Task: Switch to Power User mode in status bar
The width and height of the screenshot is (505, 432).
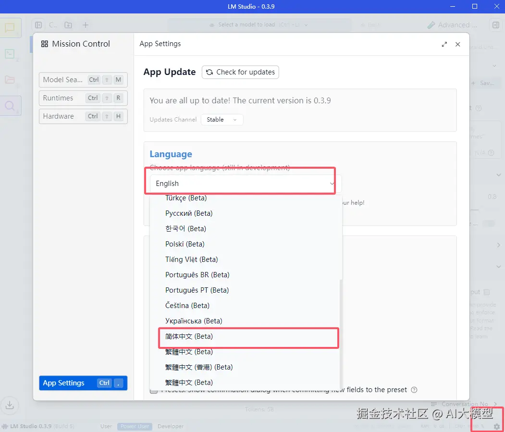Action: 135,426
